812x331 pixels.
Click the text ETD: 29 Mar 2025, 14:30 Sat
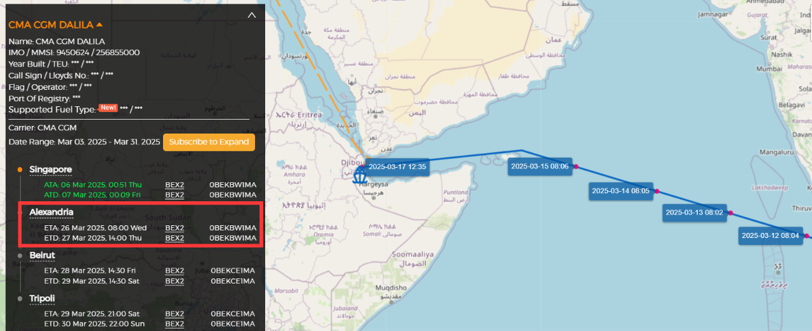[x=92, y=281]
